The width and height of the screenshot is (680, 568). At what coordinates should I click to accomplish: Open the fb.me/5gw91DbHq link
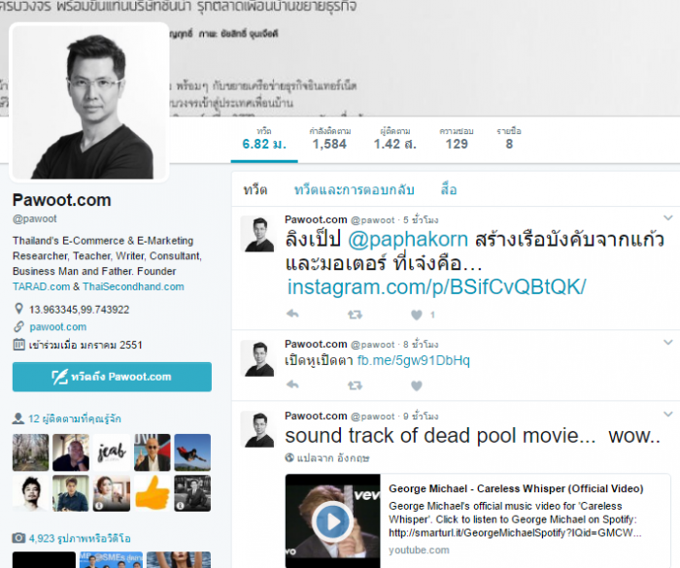[413, 361]
